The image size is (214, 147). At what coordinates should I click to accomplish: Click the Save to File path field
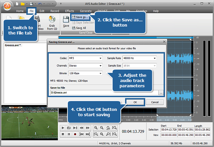point(104,93)
